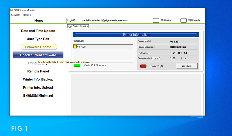This screenshot has width=232, height=136.
Task: Toggle the VSM Mobile checkbox
Action: click(183, 20)
